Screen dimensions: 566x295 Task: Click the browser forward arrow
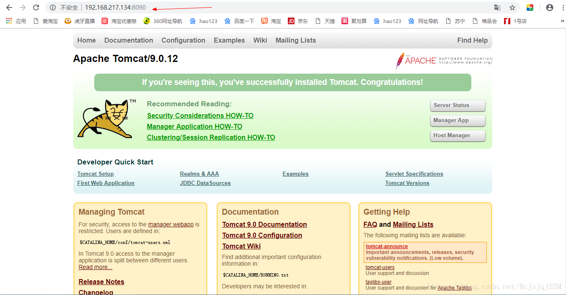[23, 8]
